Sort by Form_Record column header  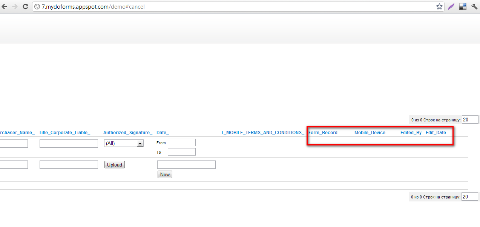[x=323, y=133]
